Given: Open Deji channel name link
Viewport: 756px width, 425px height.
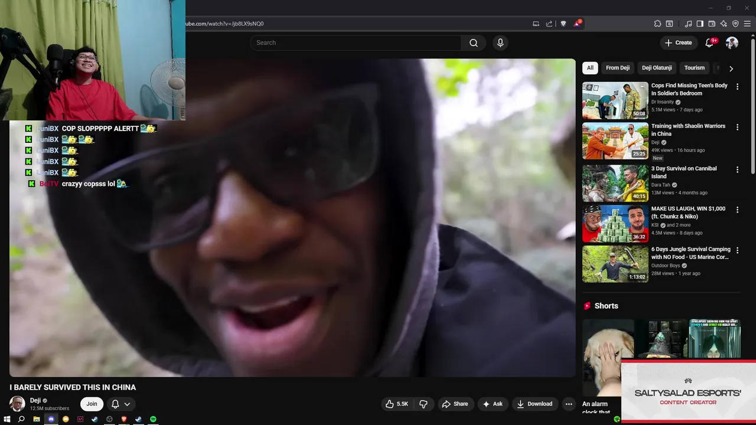Looking at the screenshot, I should point(35,400).
